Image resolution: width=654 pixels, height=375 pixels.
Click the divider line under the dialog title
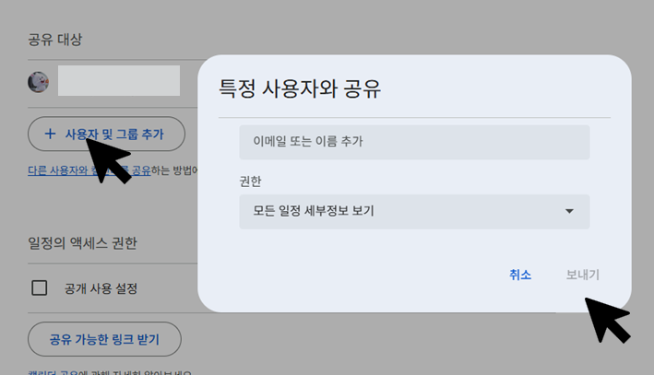click(x=413, y=118)
